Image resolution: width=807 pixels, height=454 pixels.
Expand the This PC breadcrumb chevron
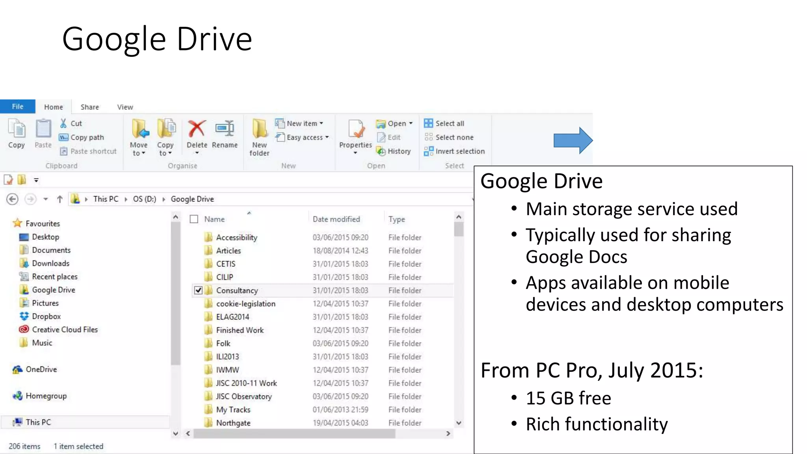click(x=126, y=199)
